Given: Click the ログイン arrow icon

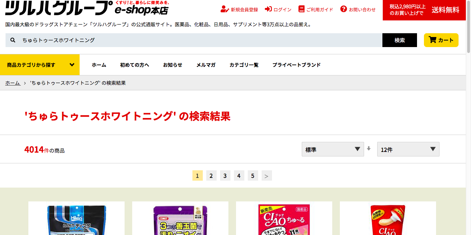Looking at the screenshot, I should [268, 9].
